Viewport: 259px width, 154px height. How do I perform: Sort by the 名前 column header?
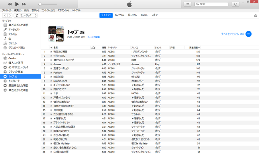(55, 47)
